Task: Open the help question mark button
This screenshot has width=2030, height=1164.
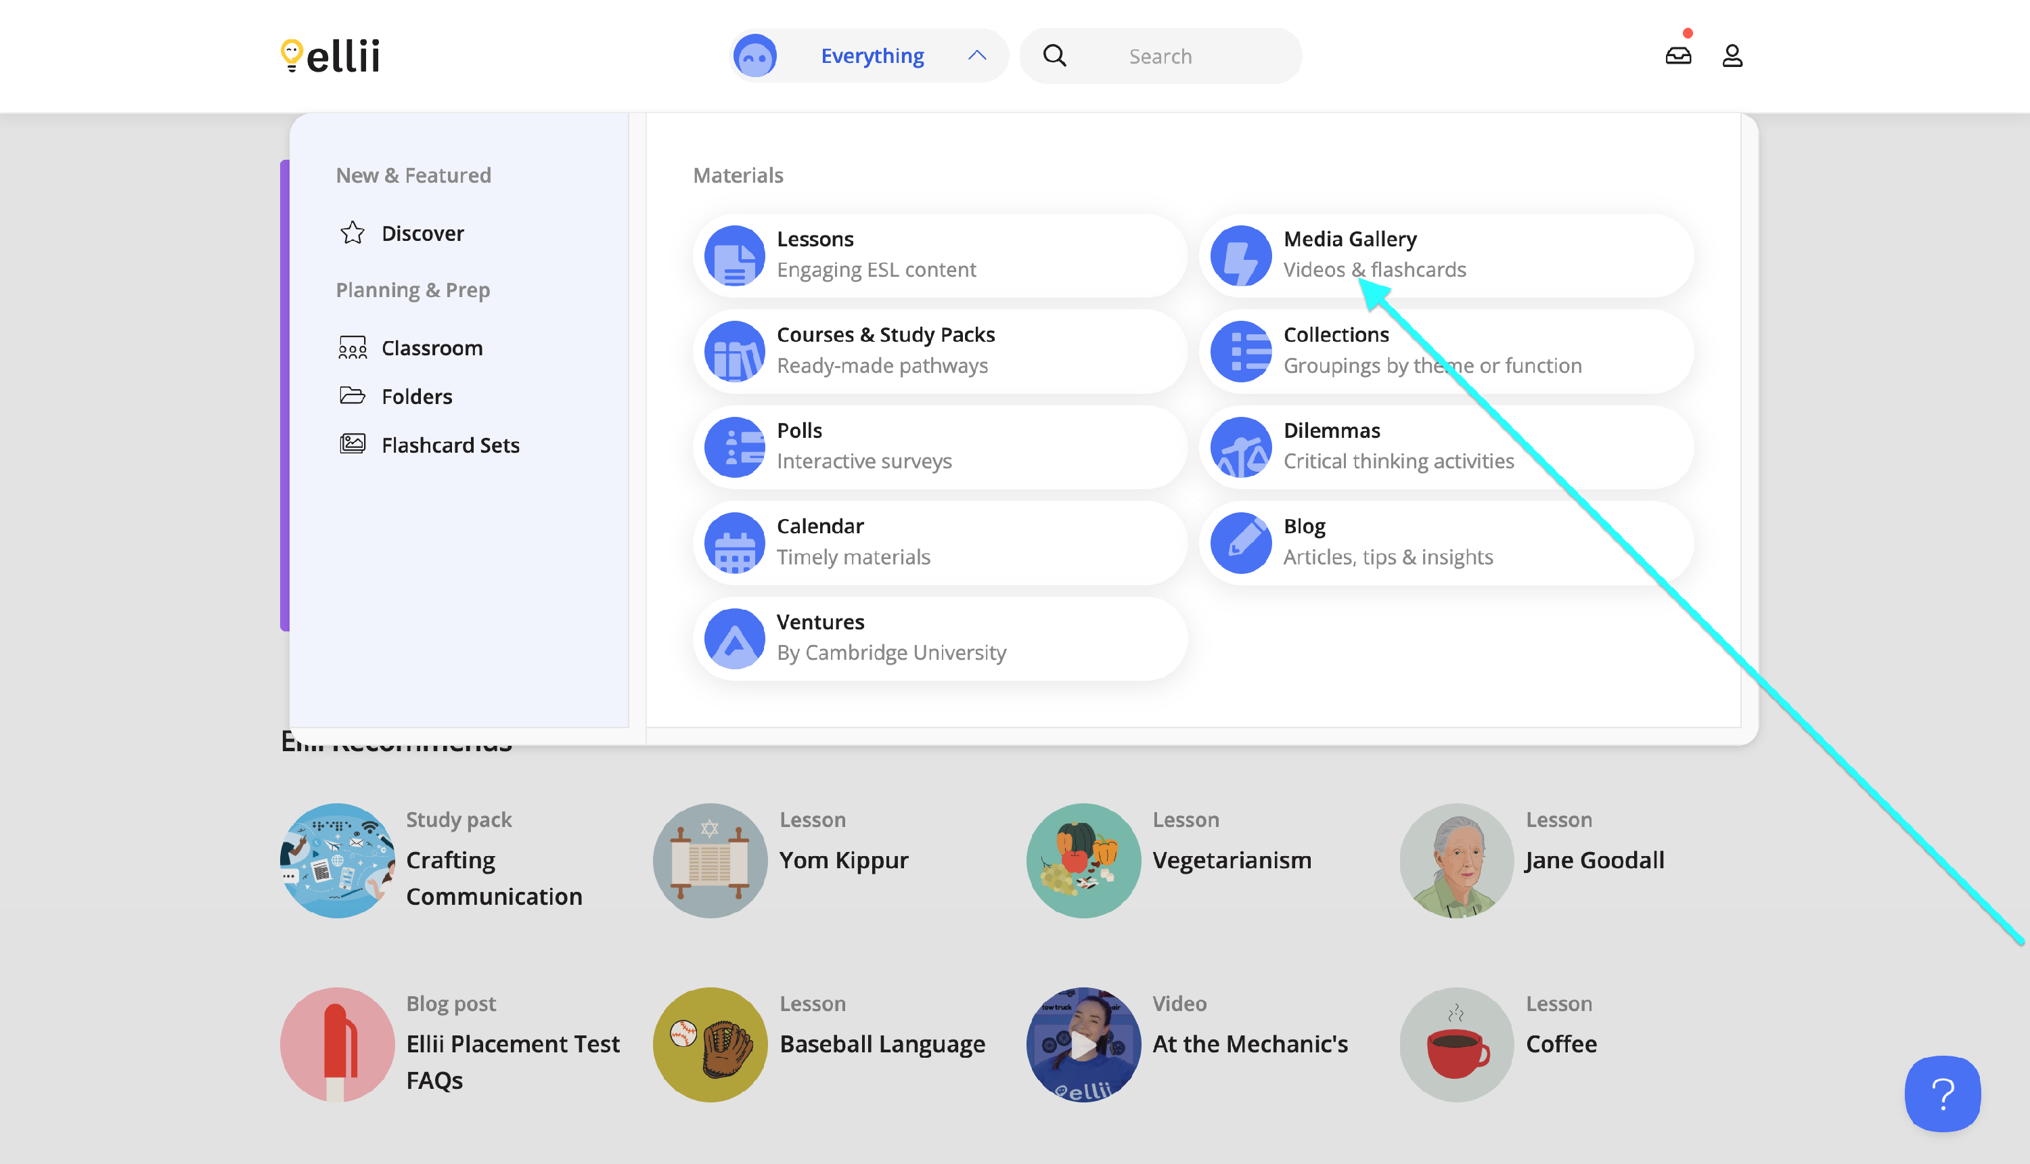Action: tap(1942, 1094)
